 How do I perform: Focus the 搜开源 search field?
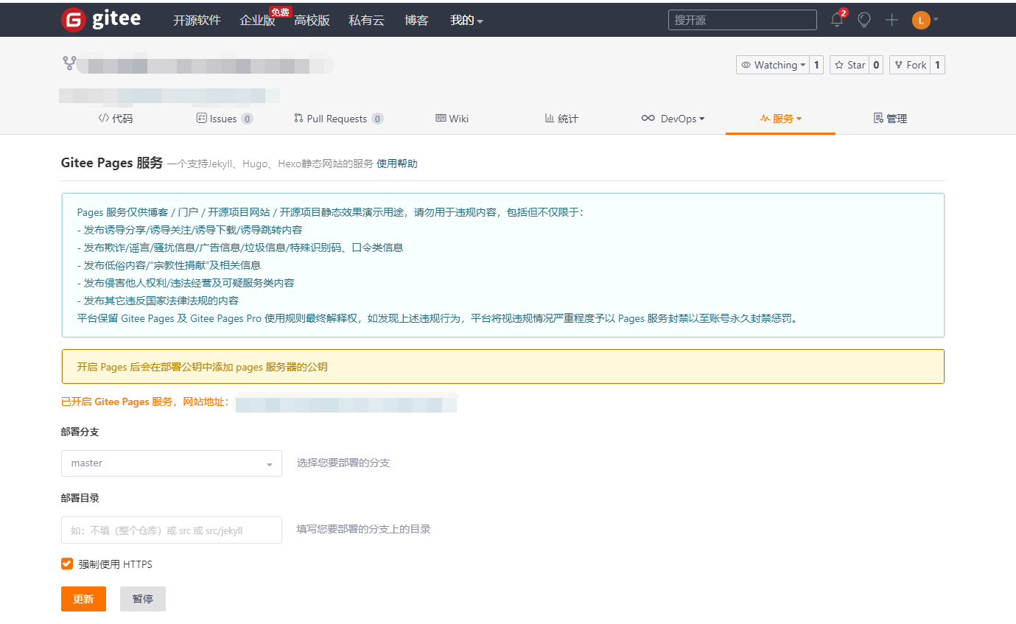[x=743, y=20]
